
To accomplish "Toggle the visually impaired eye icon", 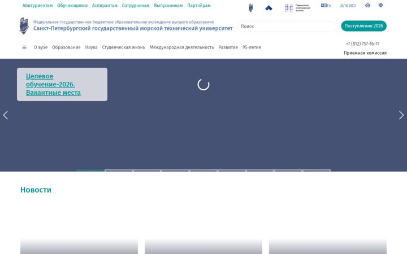I will click(367, 5).
